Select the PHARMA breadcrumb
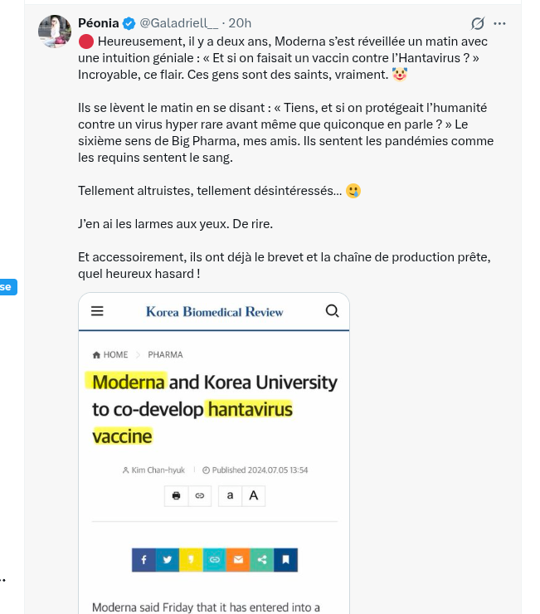 165,355
